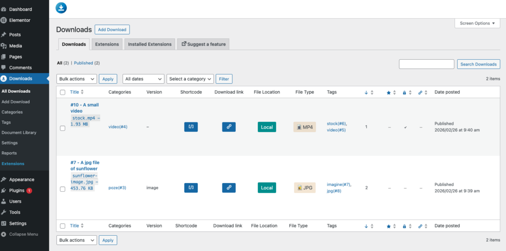Click MP4 file type badge
Image resolution: width=506 pixels, height=251 pixels.
coord(304,127)
